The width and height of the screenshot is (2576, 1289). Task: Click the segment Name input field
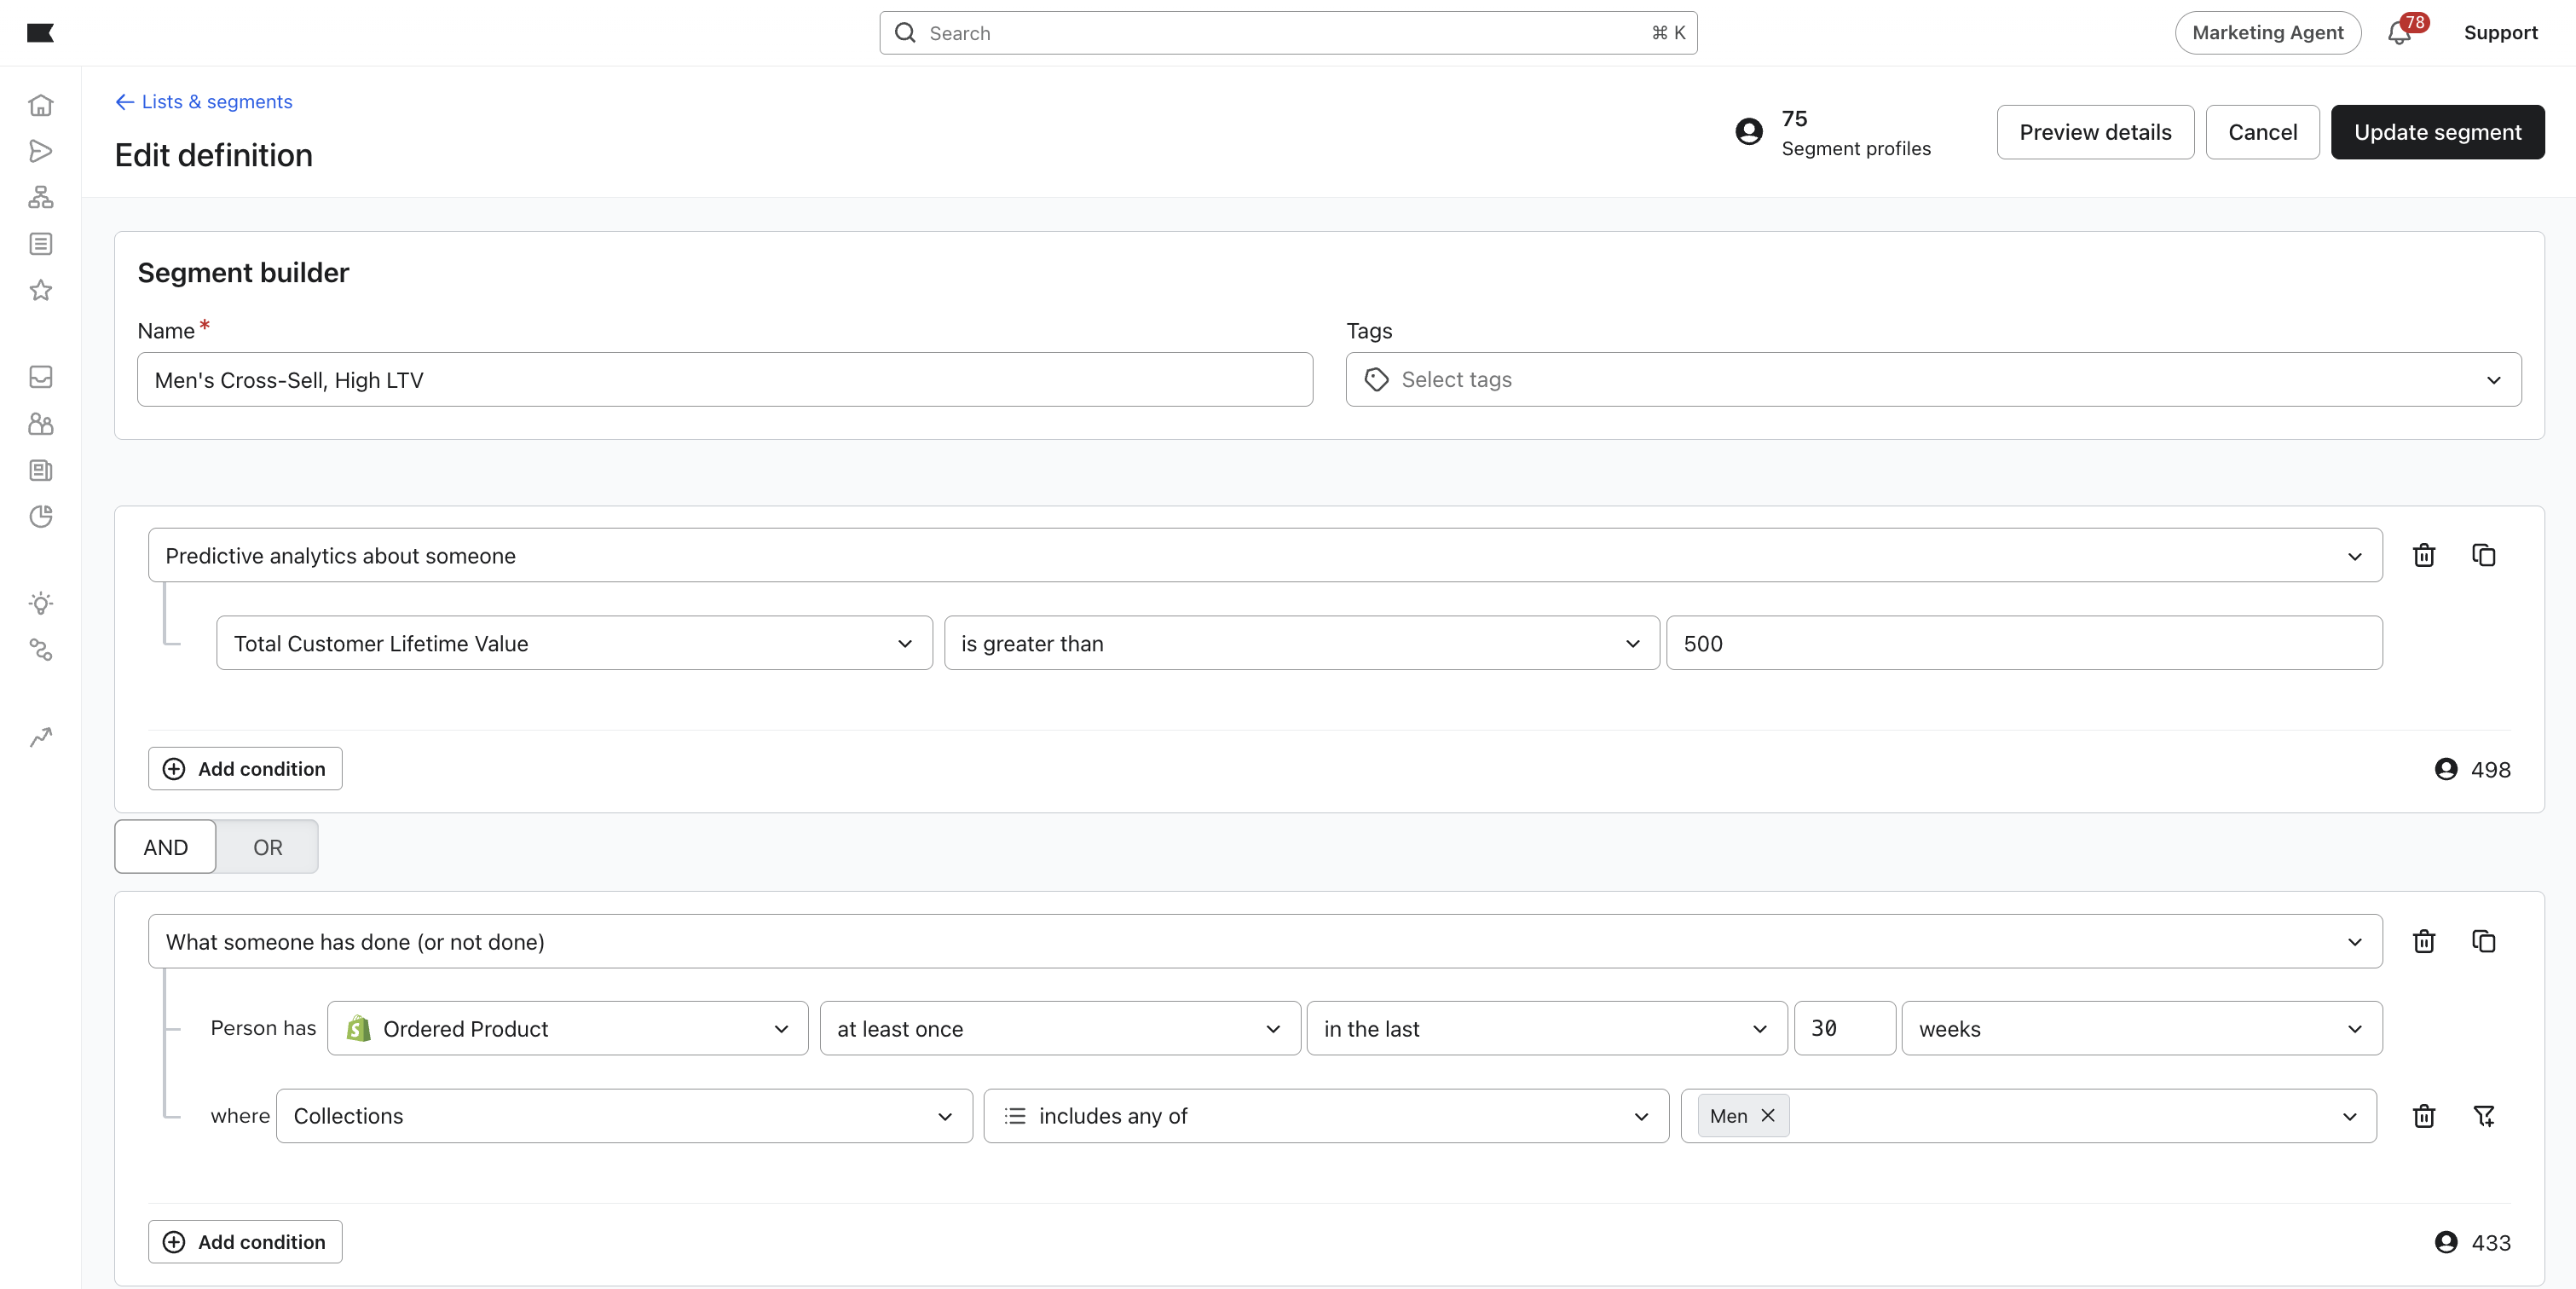coord(724,379)
